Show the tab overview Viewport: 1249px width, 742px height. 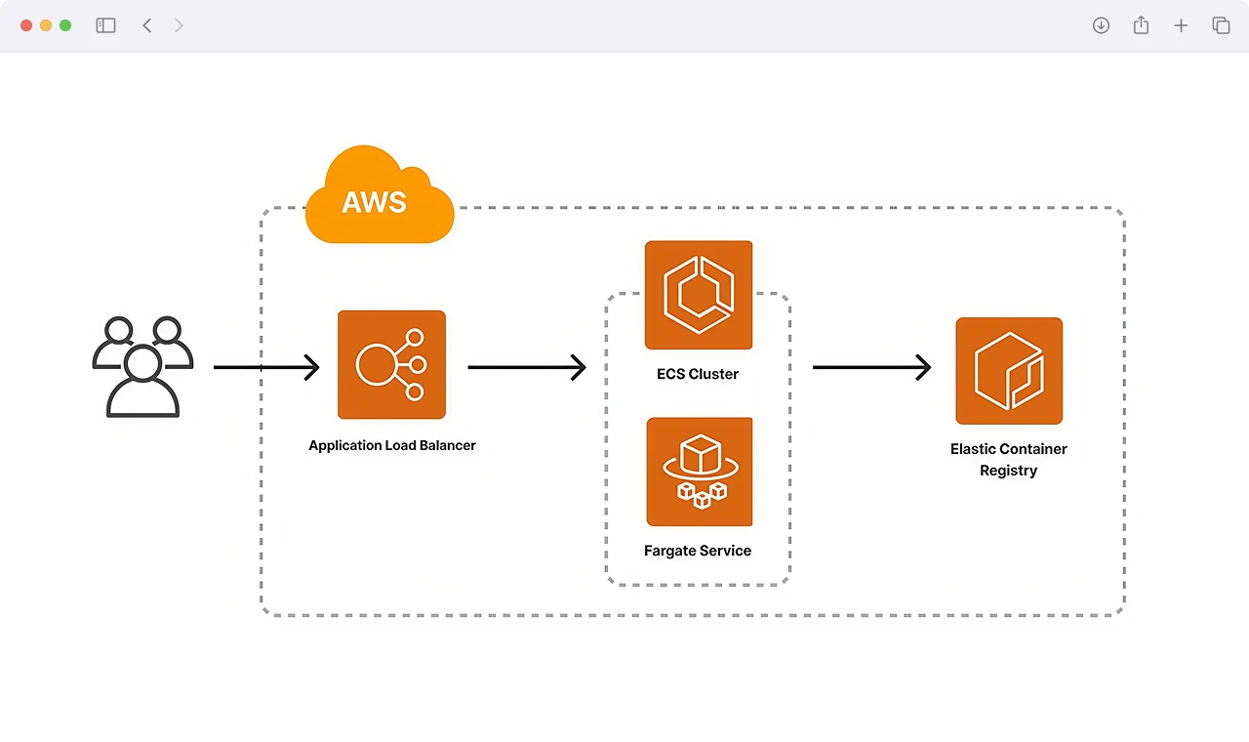pos(1221,25)
